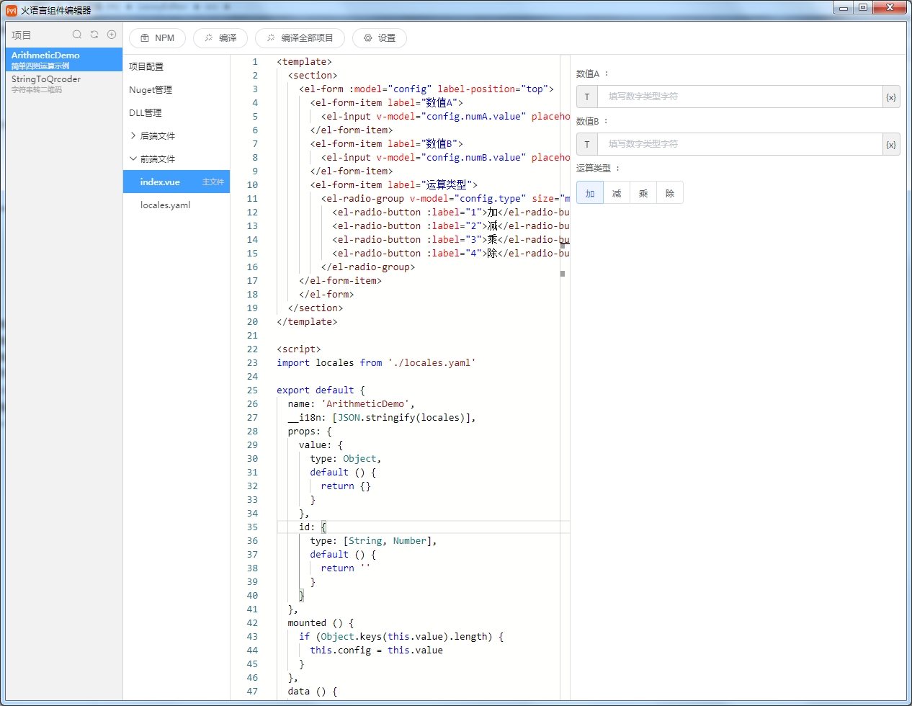Open Nuget管理 in the sidebar
This screenshot has width=912, height=706.
pos(151,89)
